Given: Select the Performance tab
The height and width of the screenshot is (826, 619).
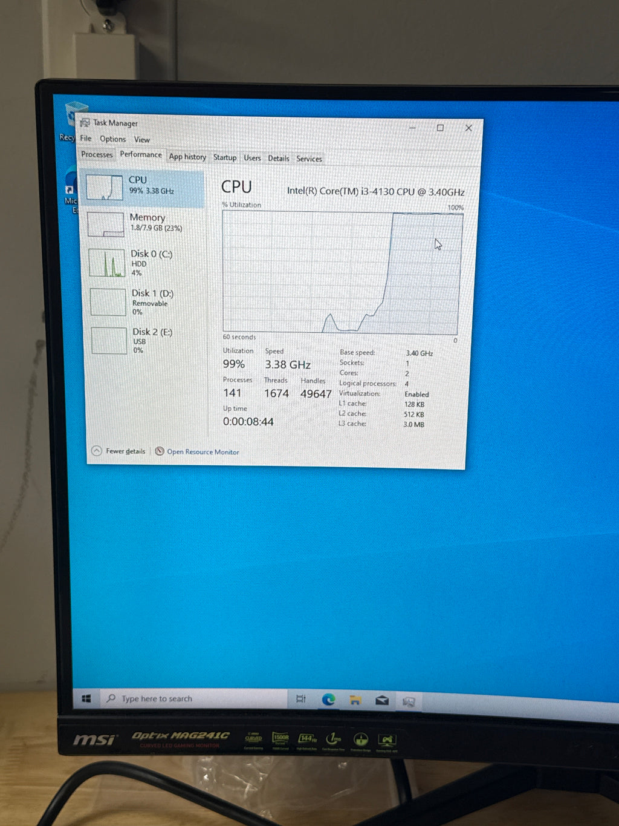Looking at the screenshot, I should point(141,154).
